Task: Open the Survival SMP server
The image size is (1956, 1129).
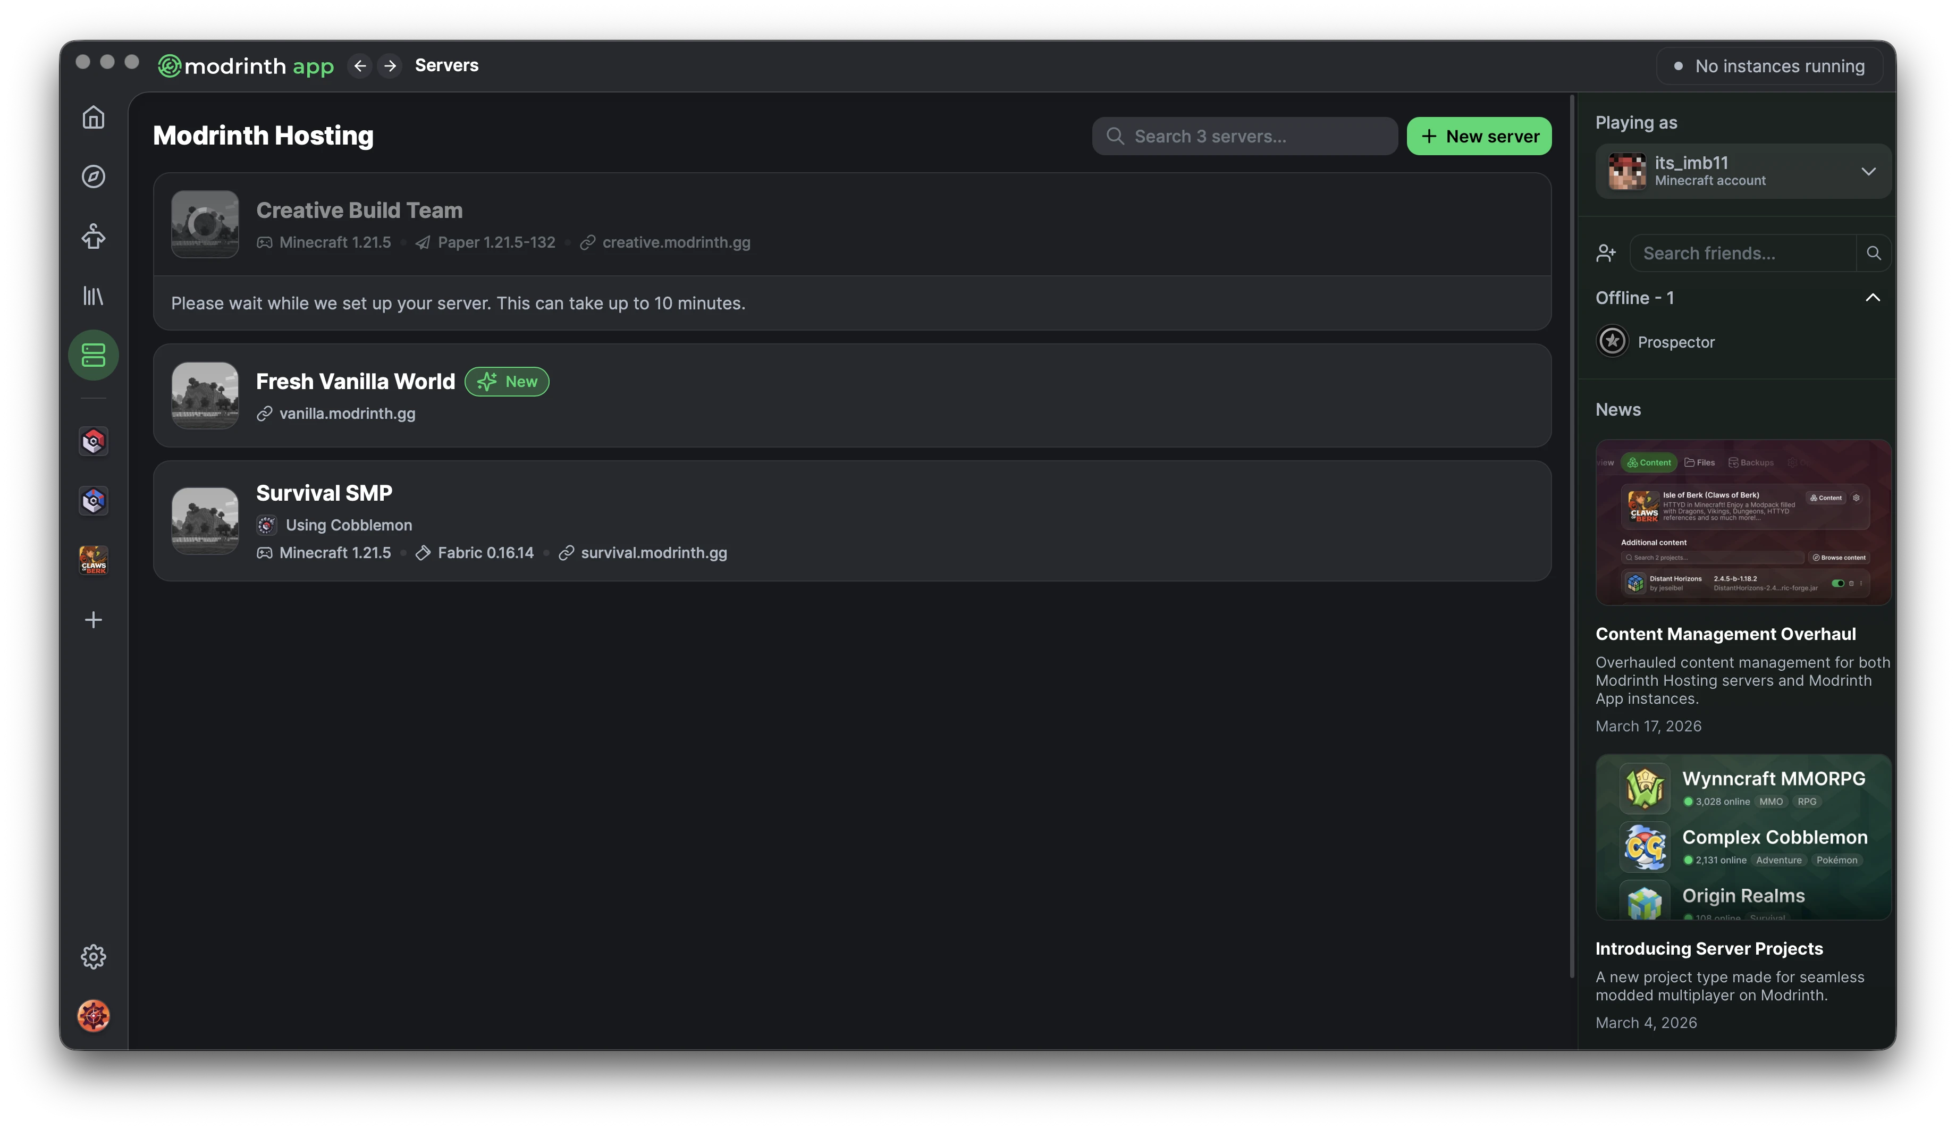Action: pos(852,521)
